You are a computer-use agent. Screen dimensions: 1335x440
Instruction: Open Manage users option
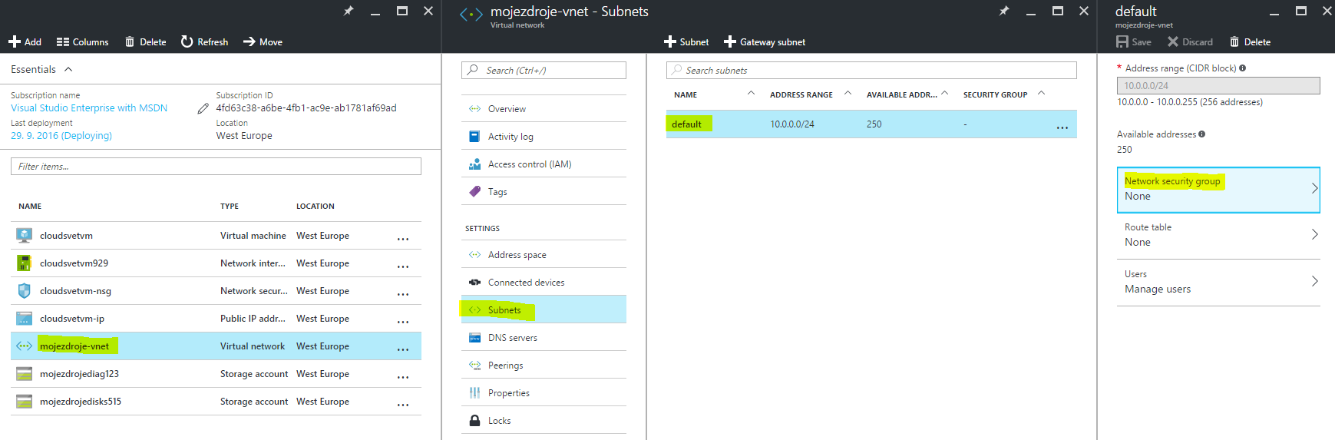point(1218,282)
